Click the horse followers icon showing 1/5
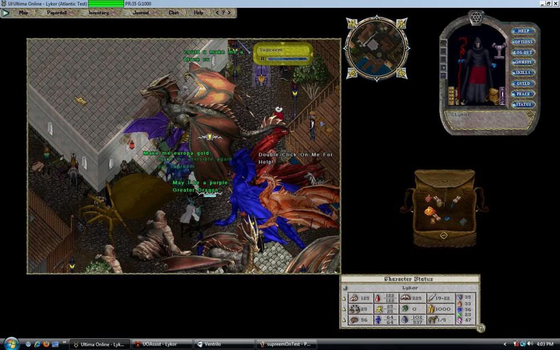 (x=433, y=320)
